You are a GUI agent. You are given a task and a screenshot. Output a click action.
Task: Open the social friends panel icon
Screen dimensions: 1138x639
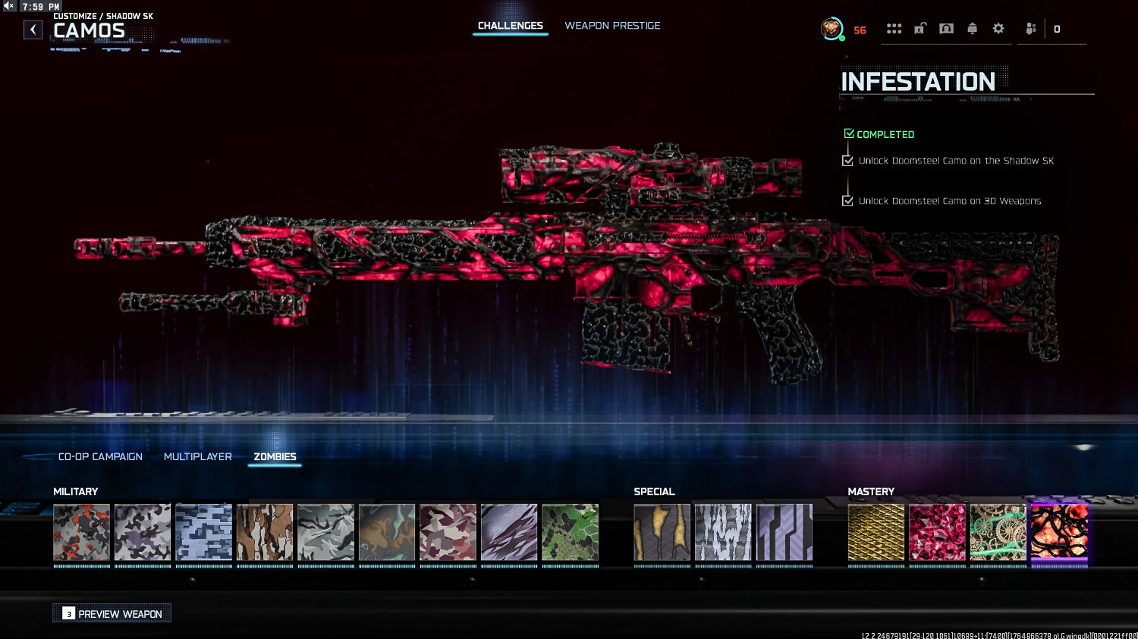[x=1030, y=28]
